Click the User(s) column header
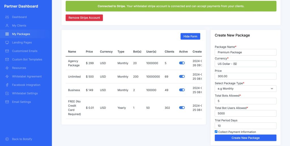The width and height of the screenshot is (290, 146). (151, 52)
